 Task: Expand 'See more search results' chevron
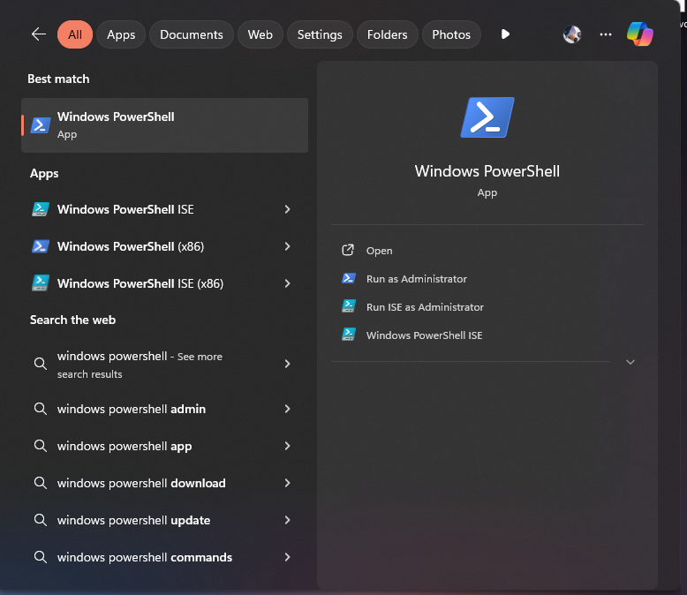pos(287,364)
